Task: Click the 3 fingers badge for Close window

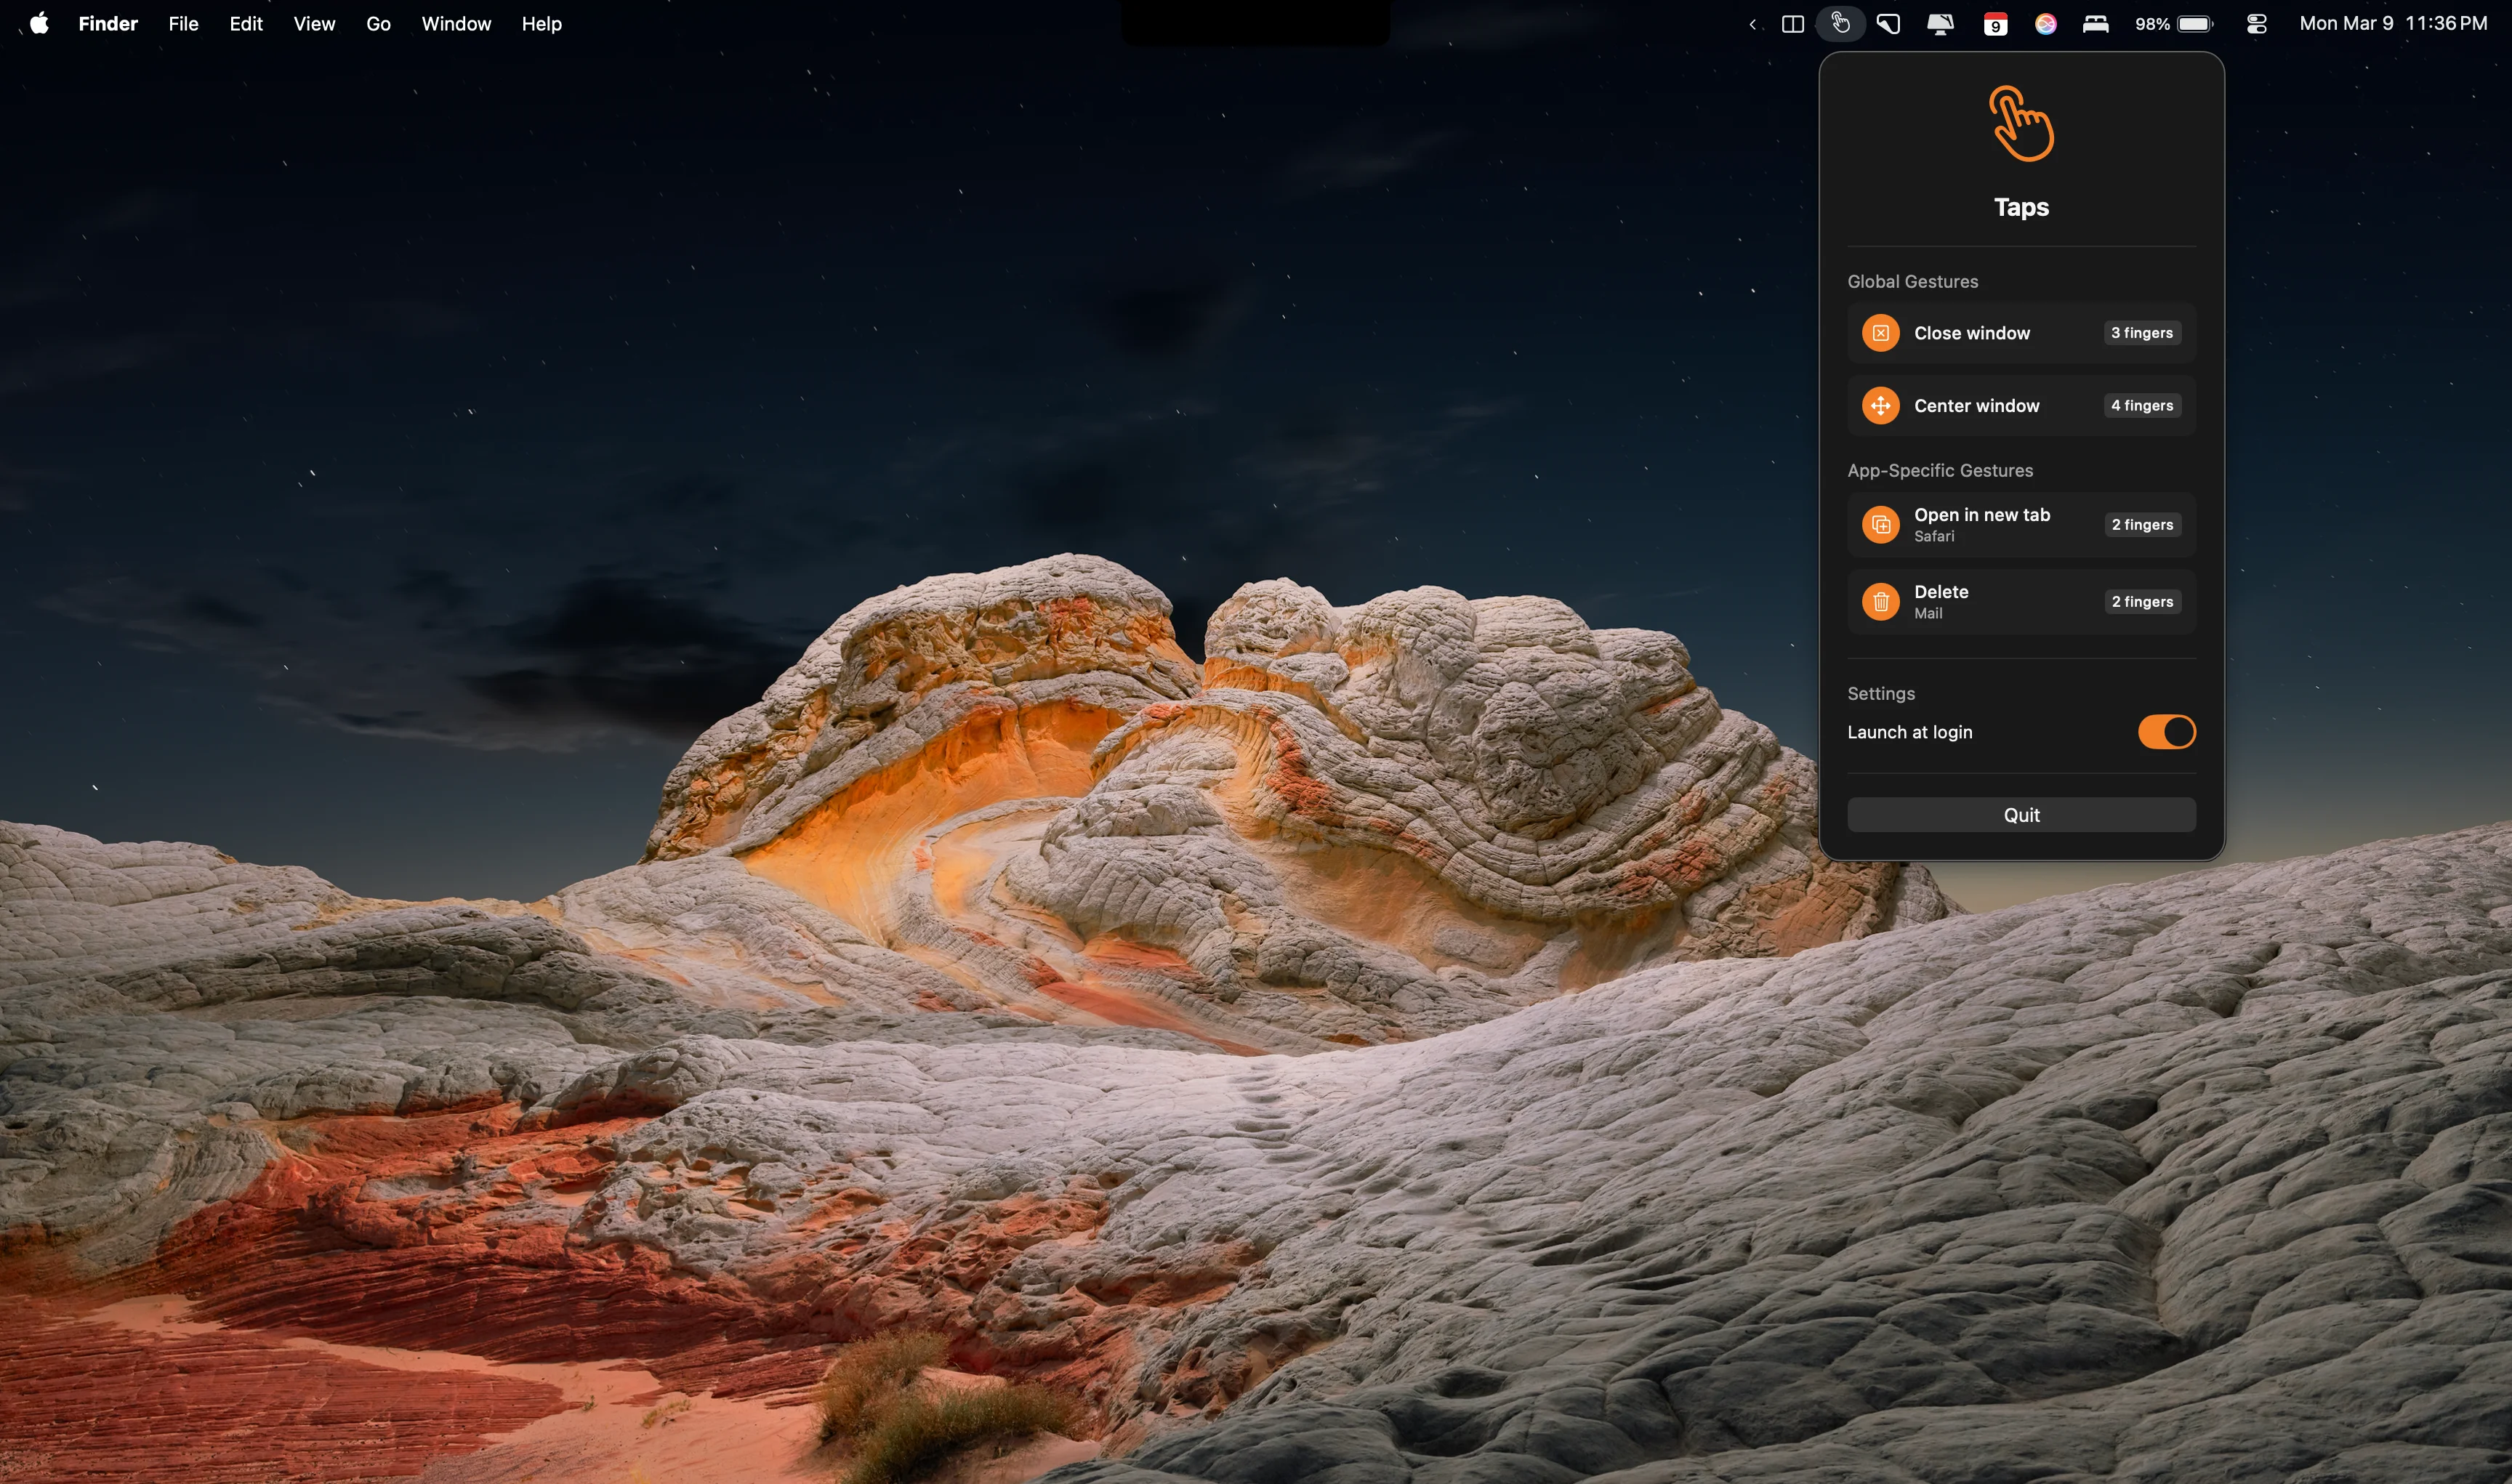Action: (2142, 333)
